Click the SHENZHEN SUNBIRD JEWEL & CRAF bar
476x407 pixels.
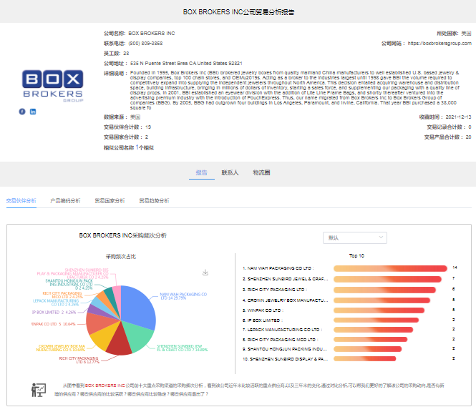tap(388, 279)
